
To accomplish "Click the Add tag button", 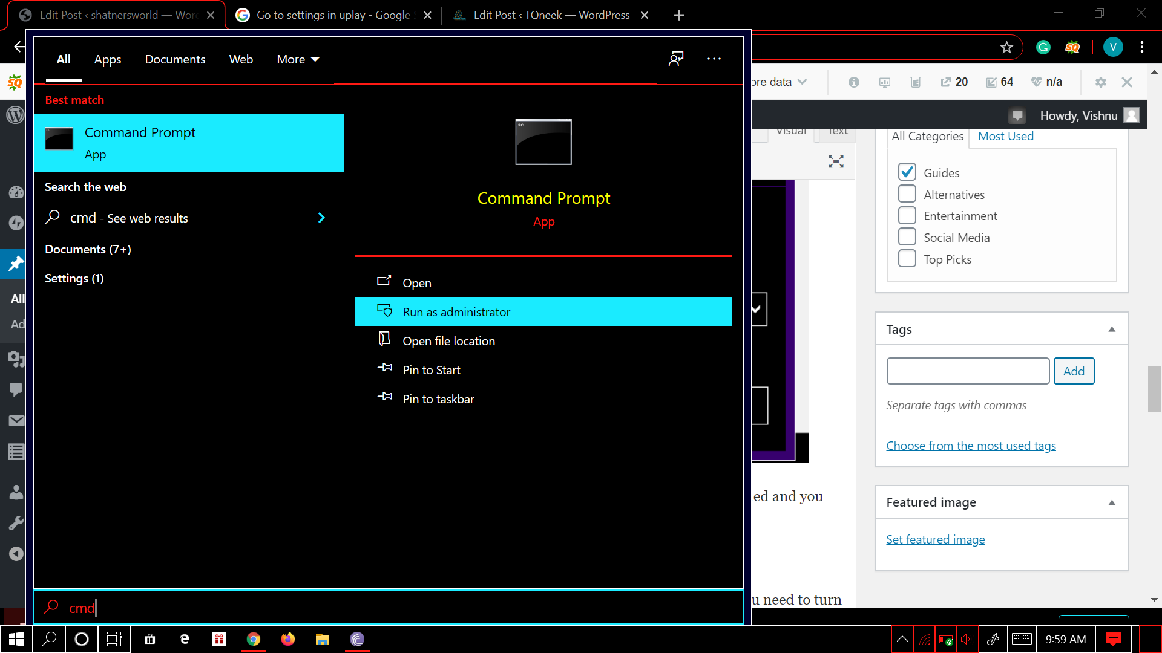I will click(x=1074, y=371).
